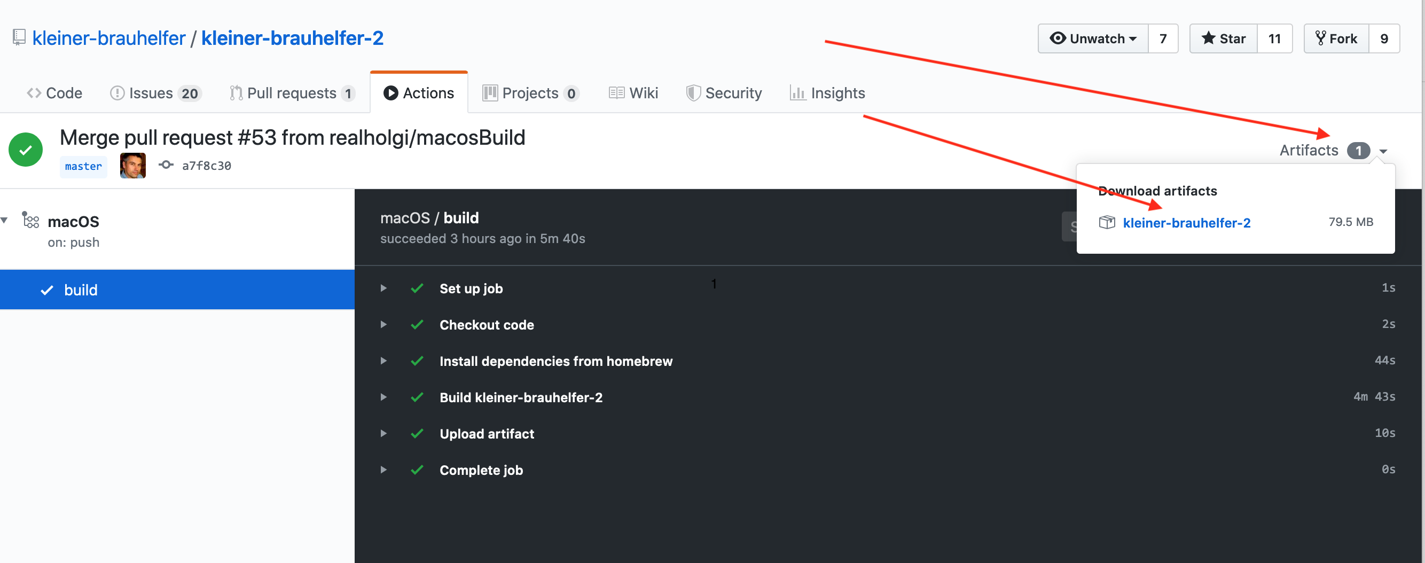1425x563 pixels.
Task: Click the Fork button
Action: pos(1336,38)
